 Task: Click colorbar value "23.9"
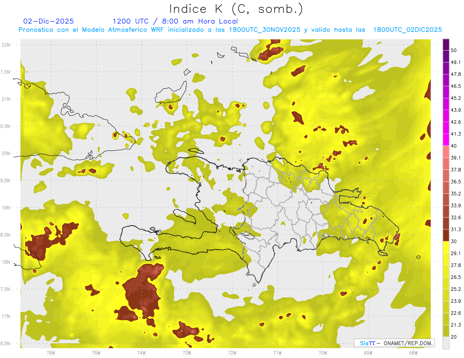pos(456,301)
